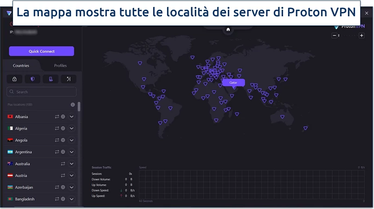Expand the Azerbaijan server list chevron

tap(71, 187)
